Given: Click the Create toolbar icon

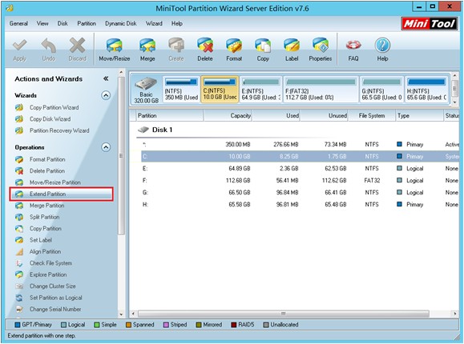Looking at the screenshot, I should 176,46.
